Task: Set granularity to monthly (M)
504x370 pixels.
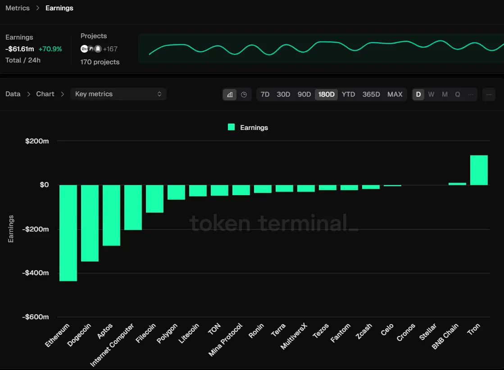Action: point(445,94)
